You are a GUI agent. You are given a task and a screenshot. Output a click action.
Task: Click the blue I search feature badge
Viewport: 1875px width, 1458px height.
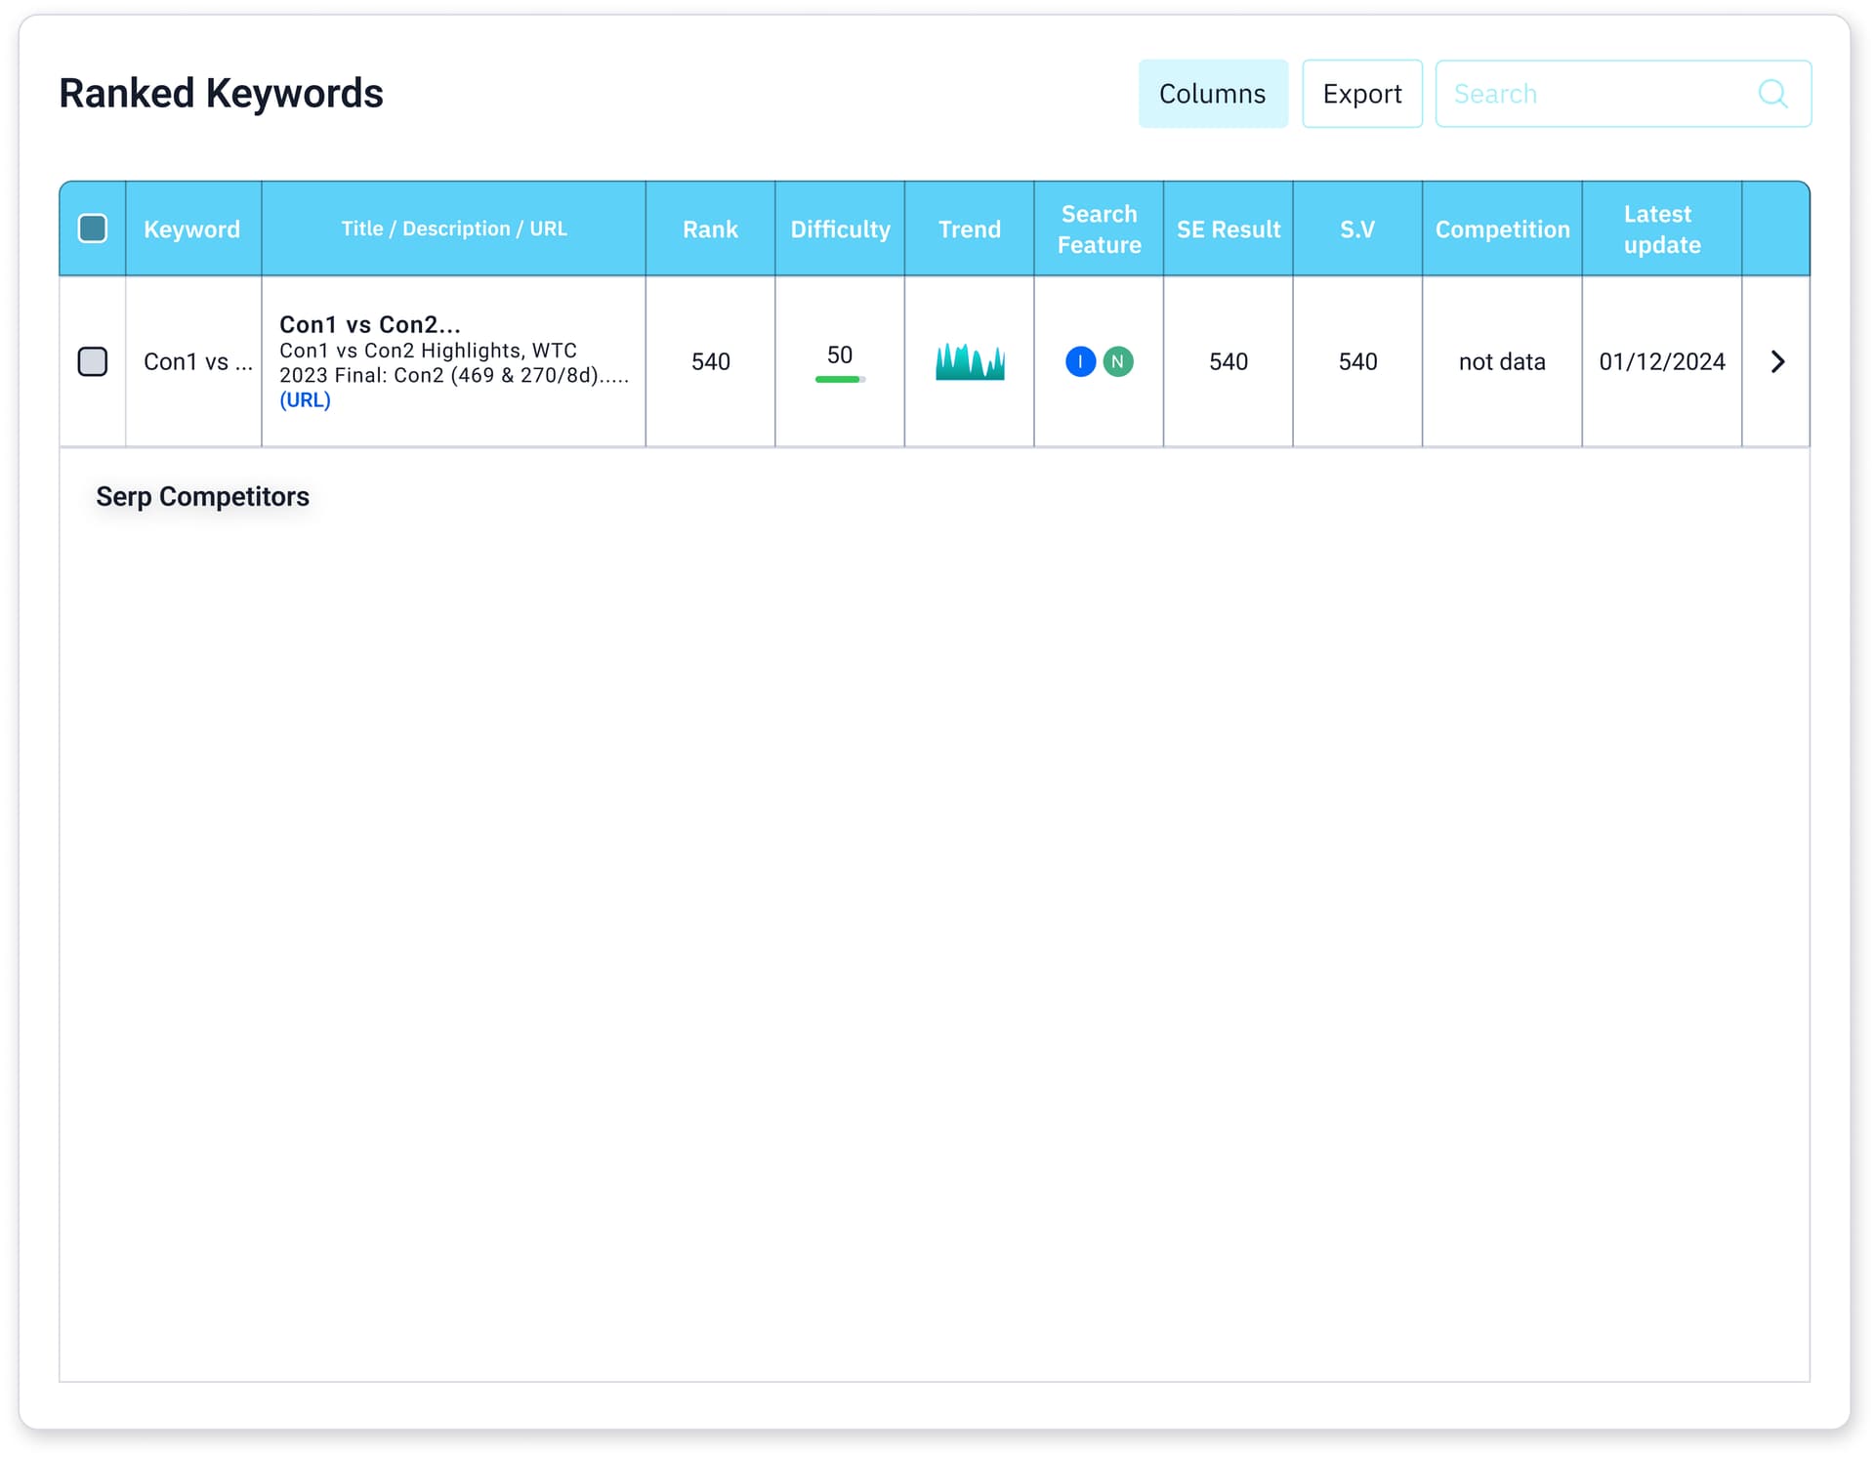(x=1080, y=361)
